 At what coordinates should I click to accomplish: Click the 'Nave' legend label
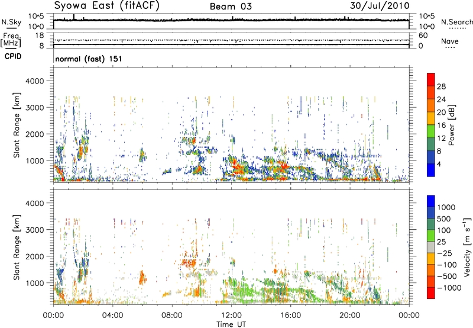pos(450,41)
